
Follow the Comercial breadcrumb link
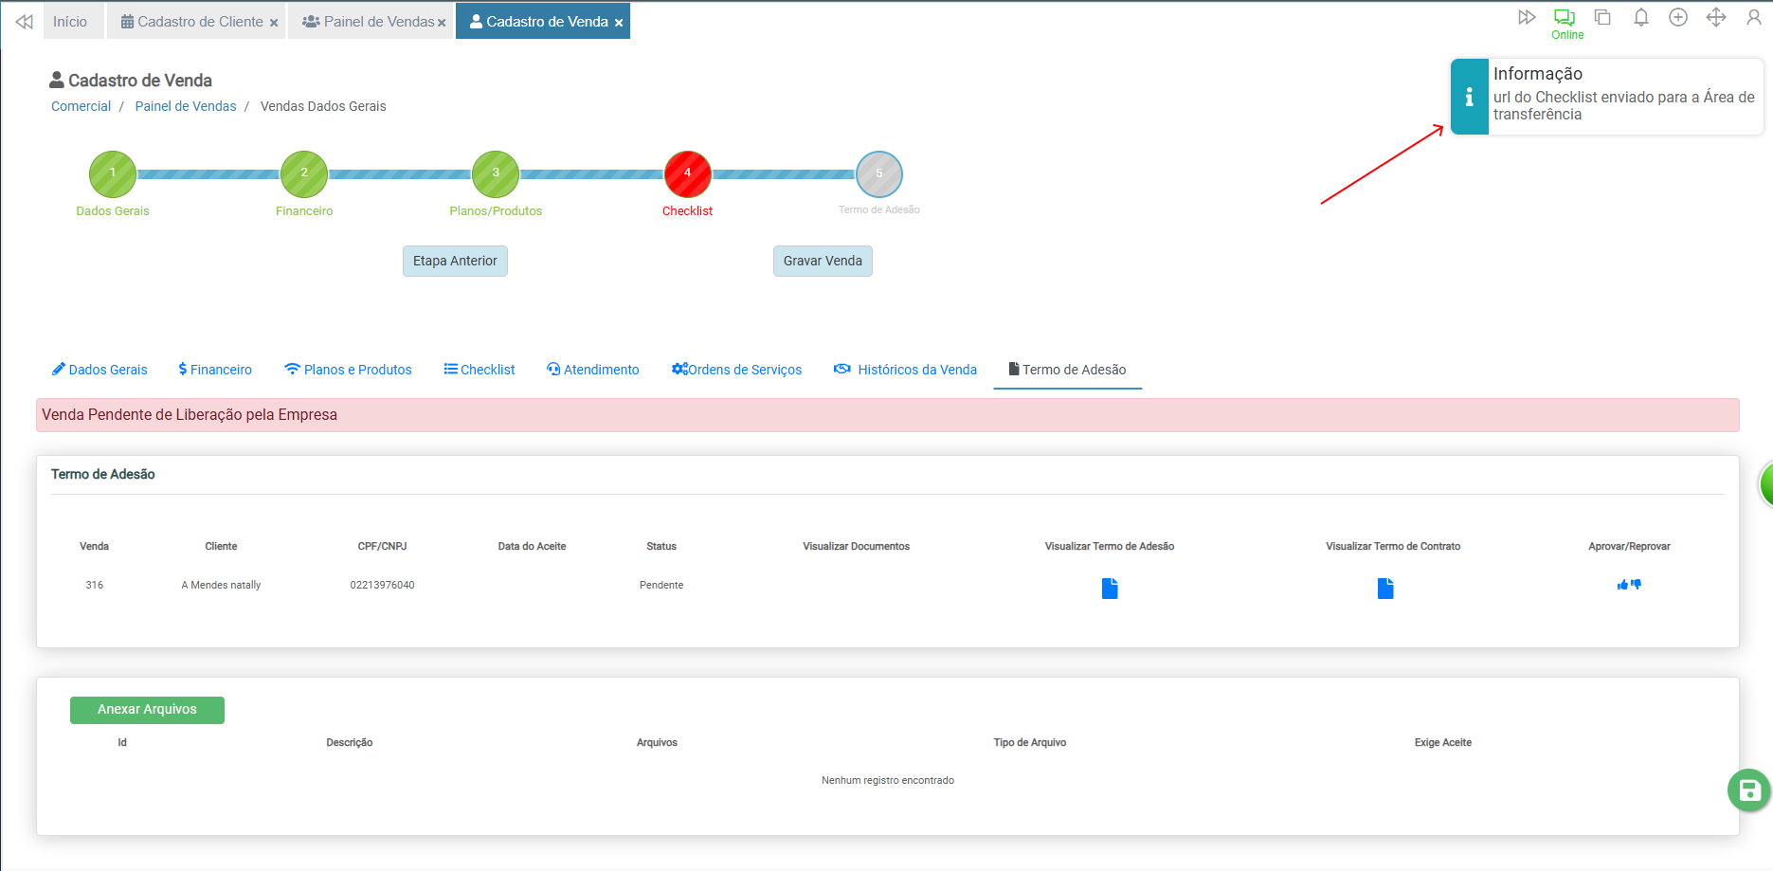[81, 106]
